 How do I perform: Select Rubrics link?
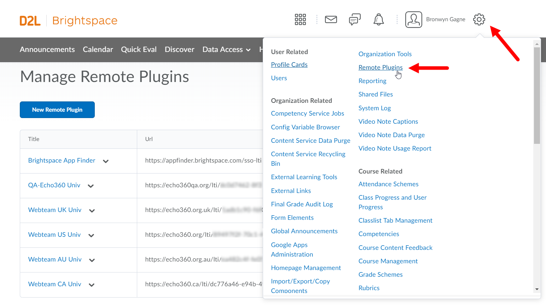pyautogui.click(x=369, y=288)
